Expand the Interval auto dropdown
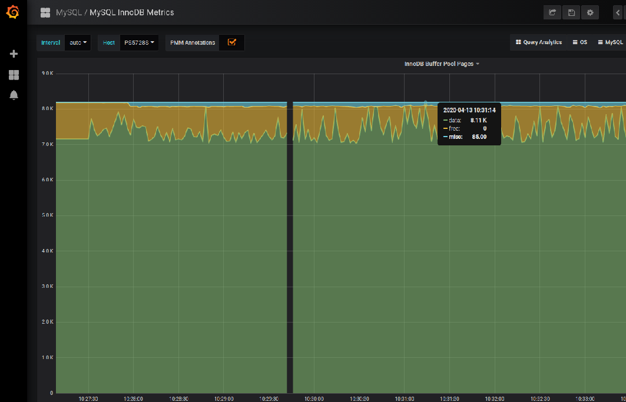 [78, 42]
